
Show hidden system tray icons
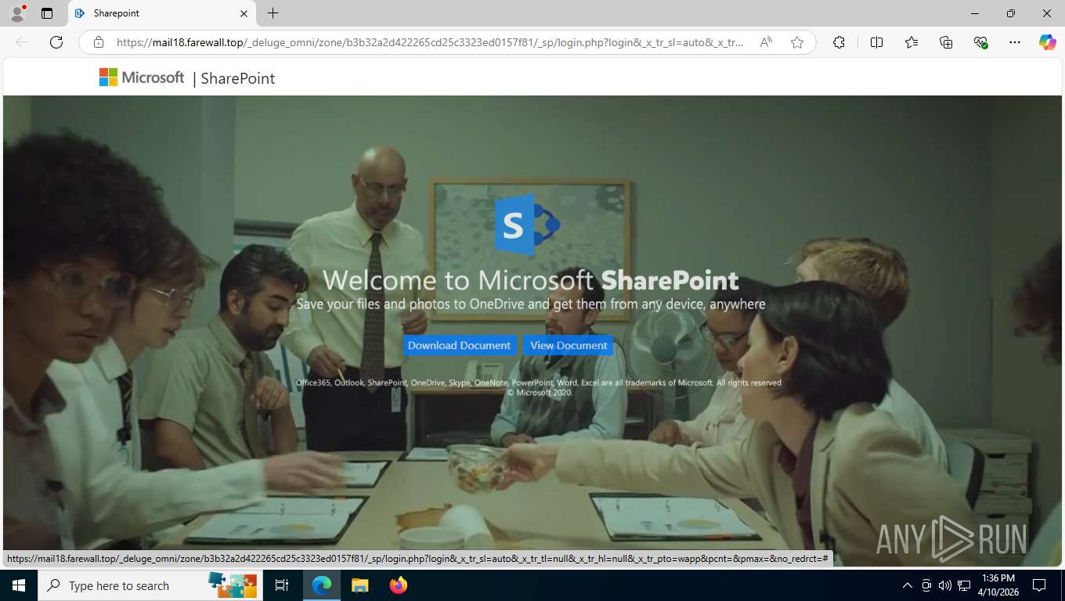tap(908, 585)
